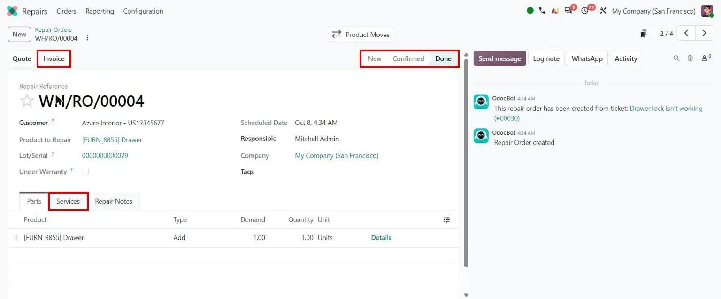Click the drag handle on the Drawer row

[16, 238]
